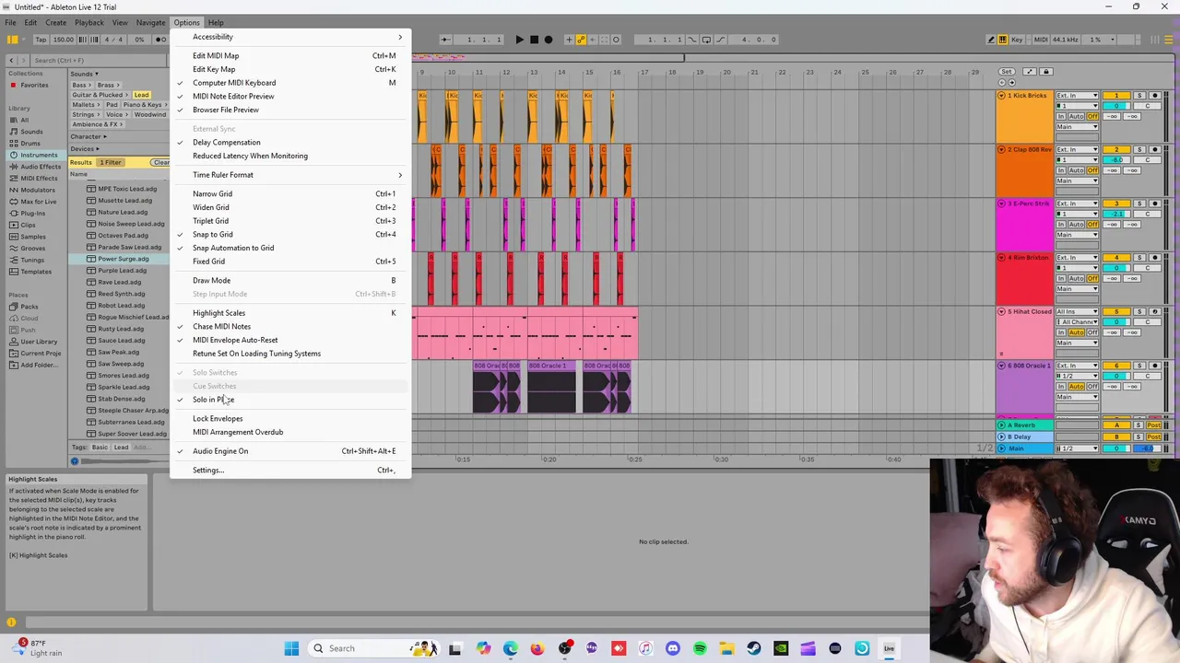Screen dimensions: 1180x663
Task: Select Power Surge.adg preset
Action: [x=124, y=259]
